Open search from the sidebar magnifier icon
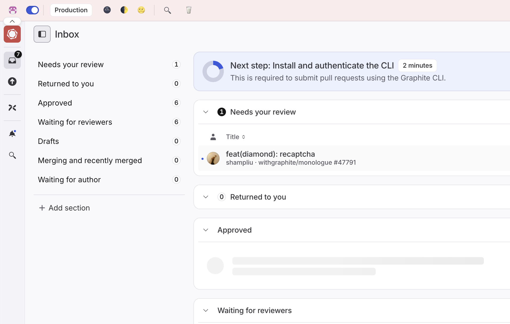The image size is (510, 324). (x=12, y=155)
